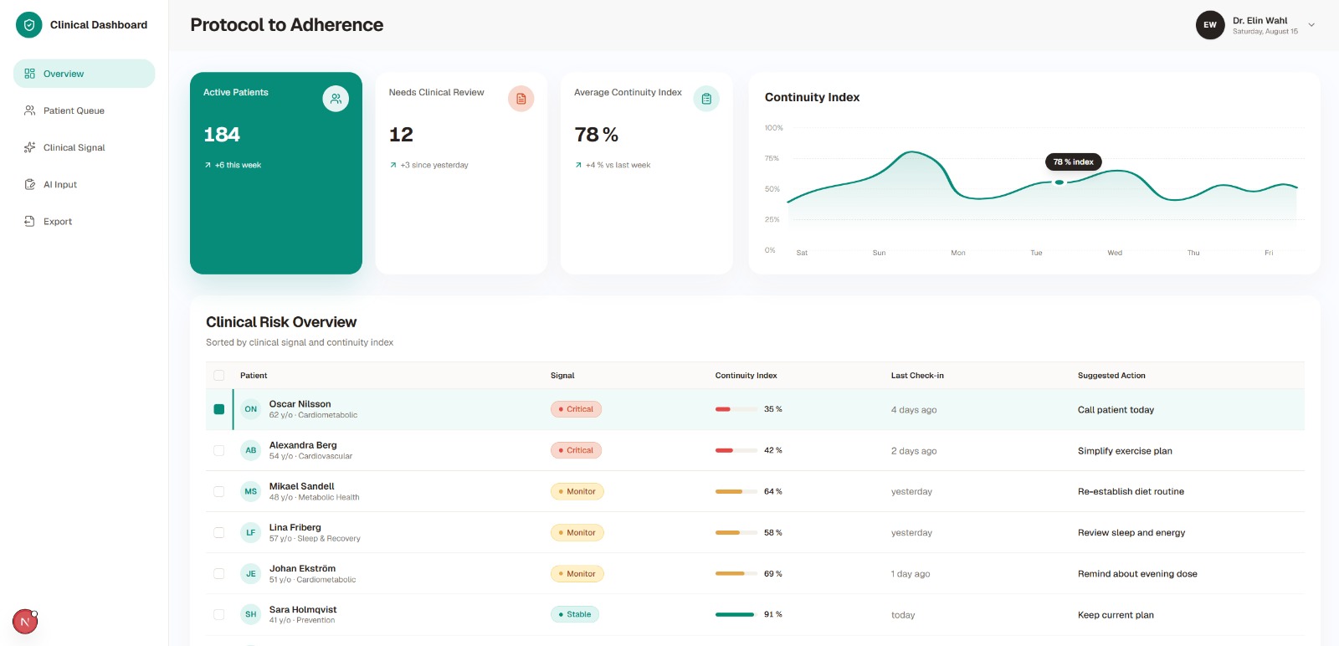Click the AI Input edit icon
This screenshot has width=1339, height=646.
30,184
